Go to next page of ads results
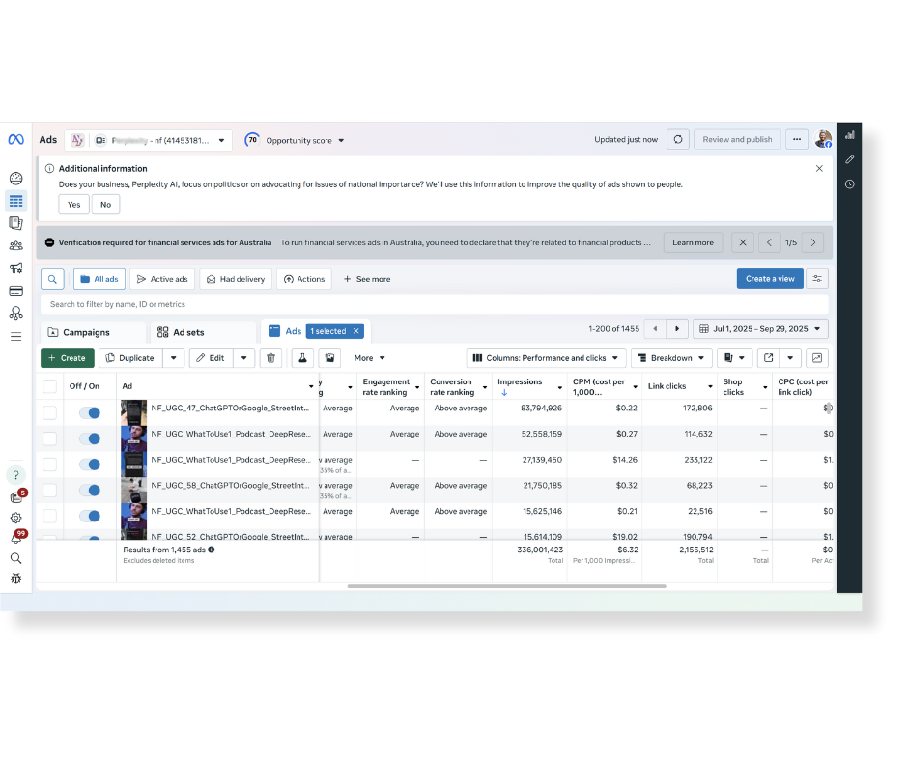Screen dimensions: 908x761 (677, 329)
